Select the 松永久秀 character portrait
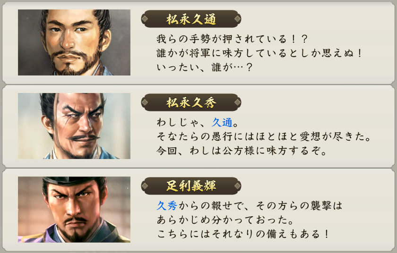 tap(74, 126)
